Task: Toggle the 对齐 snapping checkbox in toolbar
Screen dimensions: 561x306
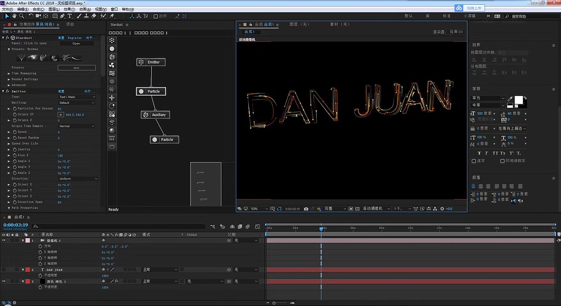Action: pos(156,16)
